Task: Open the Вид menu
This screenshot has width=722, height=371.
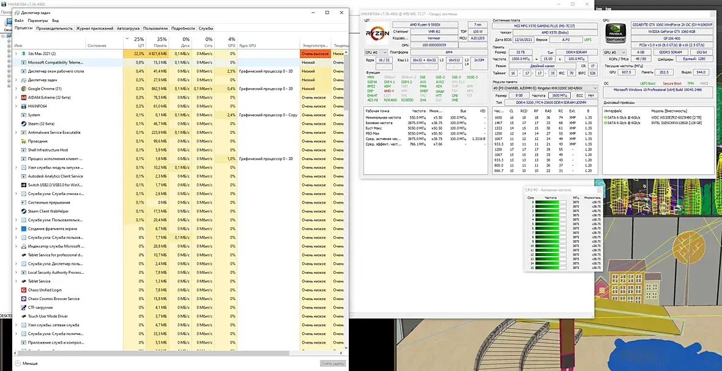Action: click(55, 21)
